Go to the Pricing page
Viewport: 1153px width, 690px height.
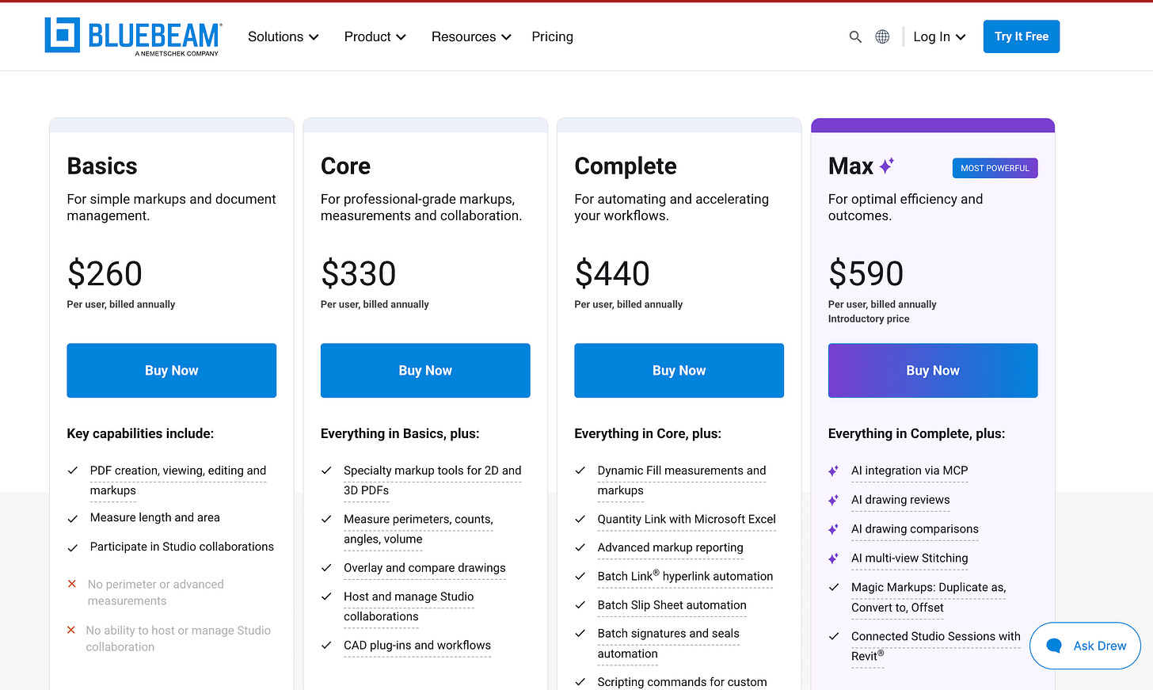pos(552,36)
